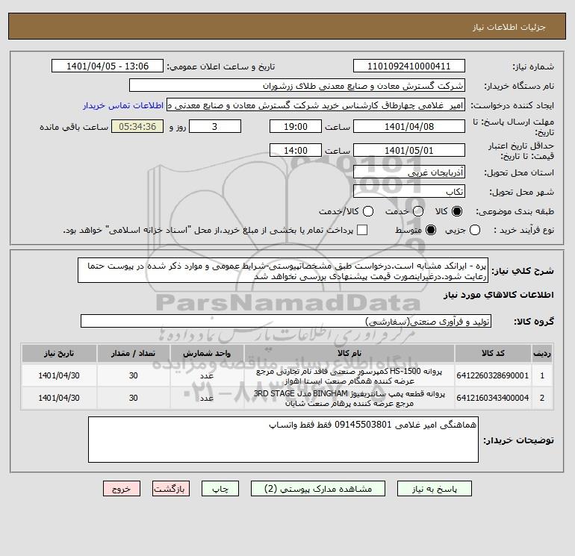Click the بازگشت back button

click(171, 489)
